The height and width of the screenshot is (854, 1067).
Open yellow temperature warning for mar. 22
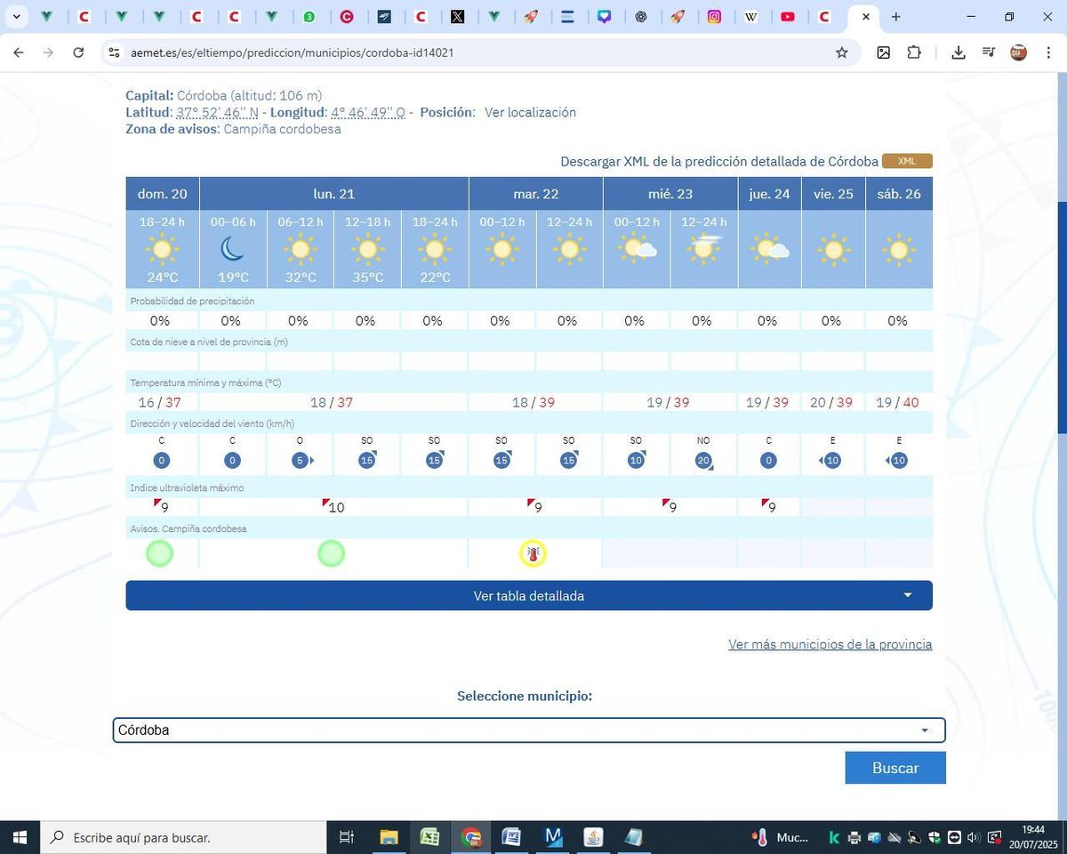[533, 553]
